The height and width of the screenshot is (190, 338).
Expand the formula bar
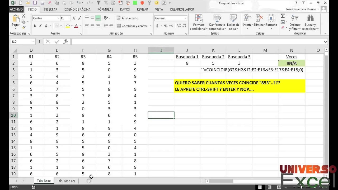coord(326,41)
